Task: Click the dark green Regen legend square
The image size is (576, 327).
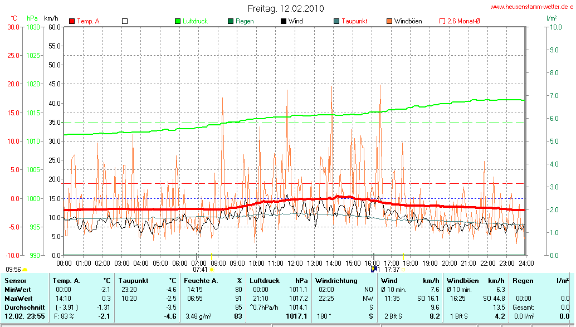Action: pyautogui.click(x=231, y=21)
